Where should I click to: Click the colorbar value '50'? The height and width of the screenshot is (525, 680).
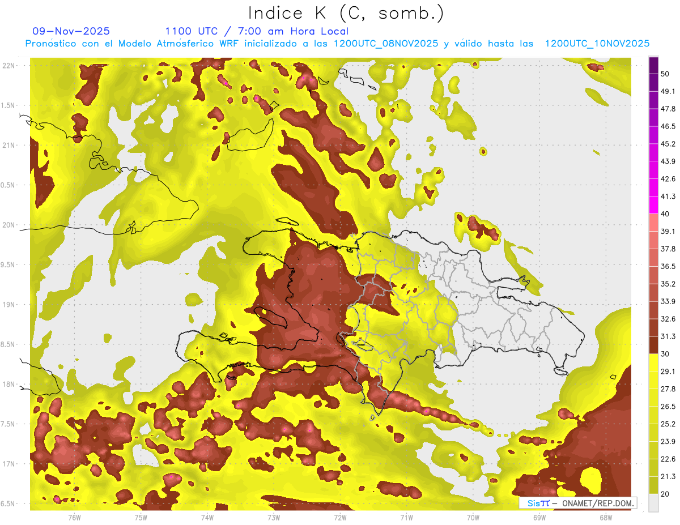coord(665,74)
